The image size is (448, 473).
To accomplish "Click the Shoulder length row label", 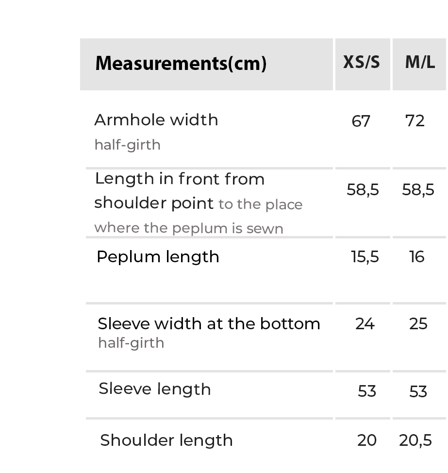I will [166, 440].
